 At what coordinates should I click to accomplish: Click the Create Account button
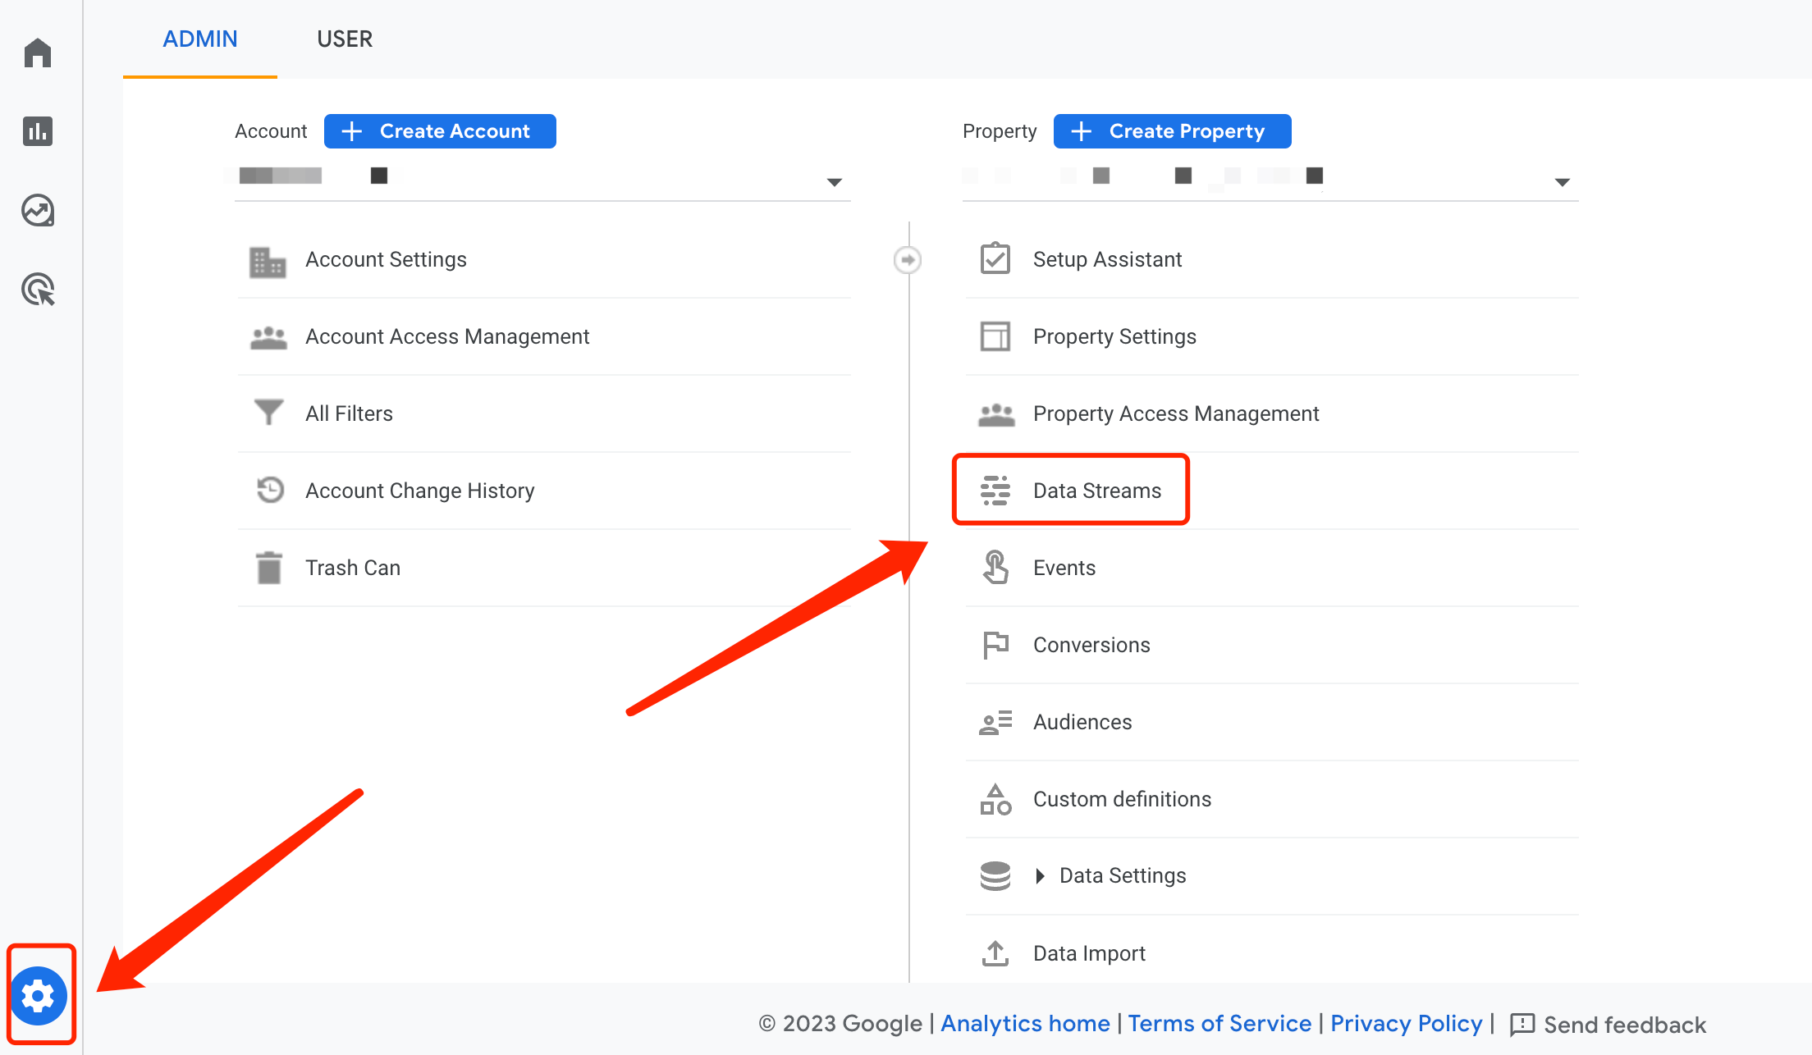click(x=440, y=131)
